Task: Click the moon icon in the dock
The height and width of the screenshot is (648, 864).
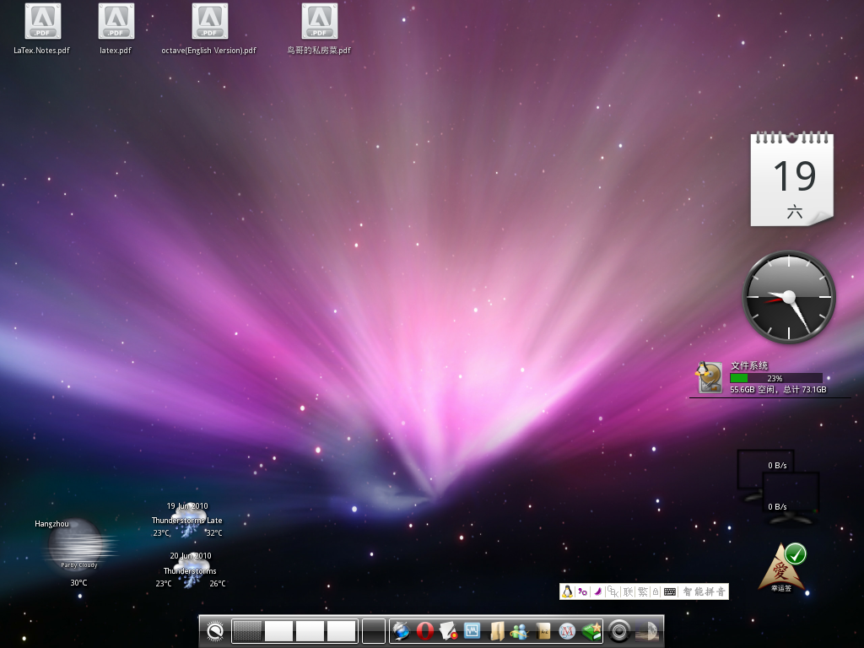Action: coord(647,631)
